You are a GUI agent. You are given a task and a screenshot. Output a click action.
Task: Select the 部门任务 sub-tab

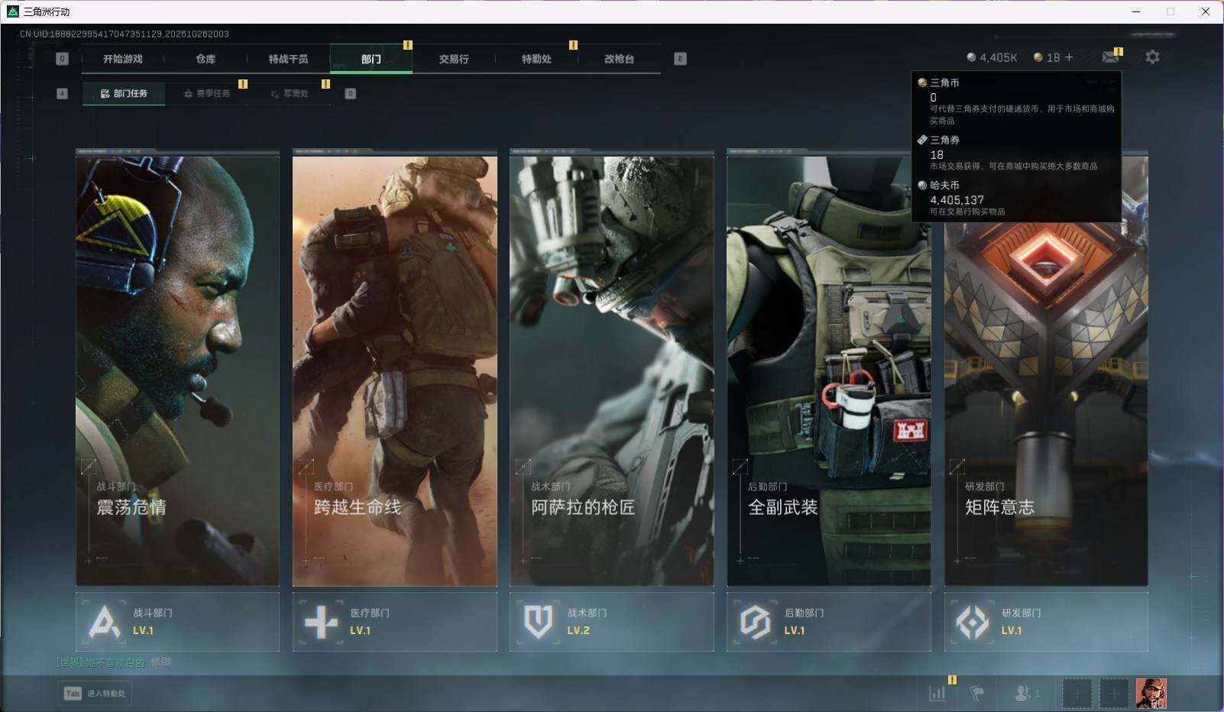[x=124, y=93]
